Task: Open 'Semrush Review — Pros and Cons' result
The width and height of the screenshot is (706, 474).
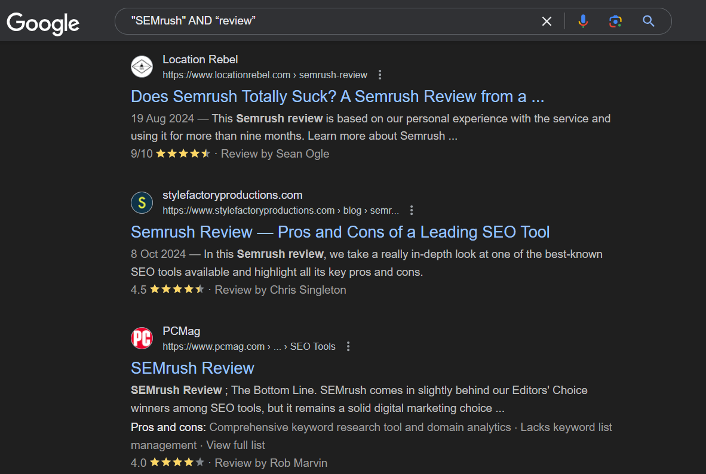Action: 340,232
